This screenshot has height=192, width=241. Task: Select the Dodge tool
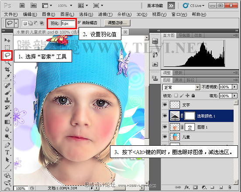(x=7, y=137)
